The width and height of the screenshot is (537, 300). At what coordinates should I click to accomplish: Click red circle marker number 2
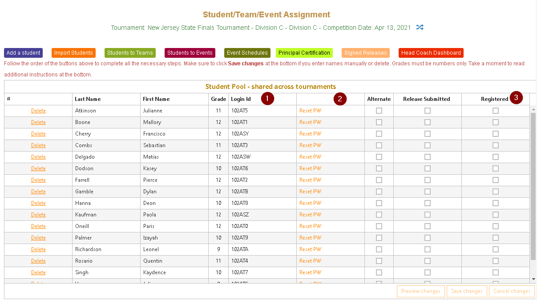339,99
